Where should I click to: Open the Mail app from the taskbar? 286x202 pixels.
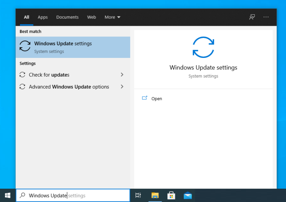click(x=188, y=196)
